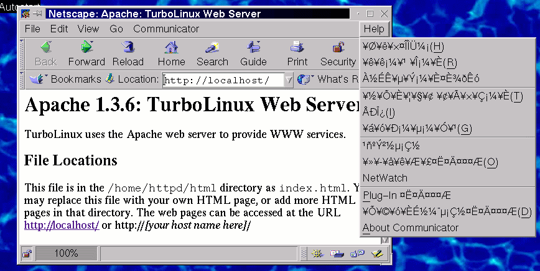Click the empty status message field
This screenshot has width=540, height=271.
point(198,254)
